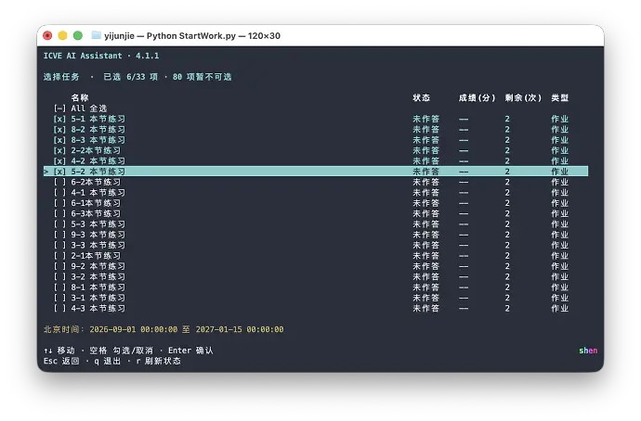Click the 名称 column header
This screenshot has height=421, width=641.
(80, 98)
